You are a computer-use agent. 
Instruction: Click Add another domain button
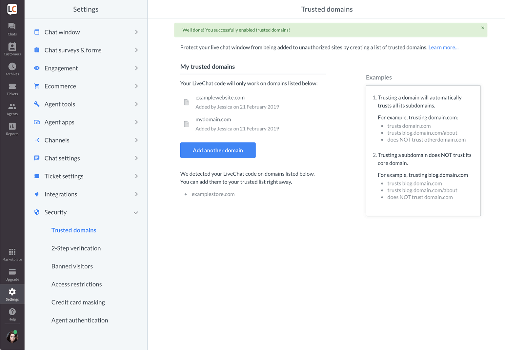(218, 150)
